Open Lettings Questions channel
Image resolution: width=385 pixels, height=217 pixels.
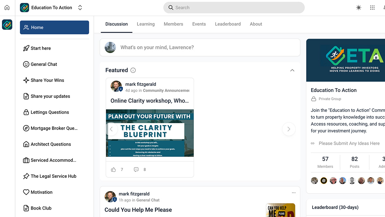[x=50, y=112]
